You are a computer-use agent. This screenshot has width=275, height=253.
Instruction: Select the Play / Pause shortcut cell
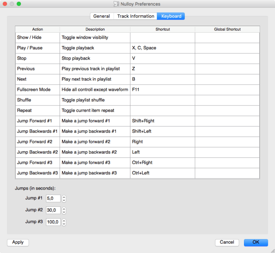point(162,48)
